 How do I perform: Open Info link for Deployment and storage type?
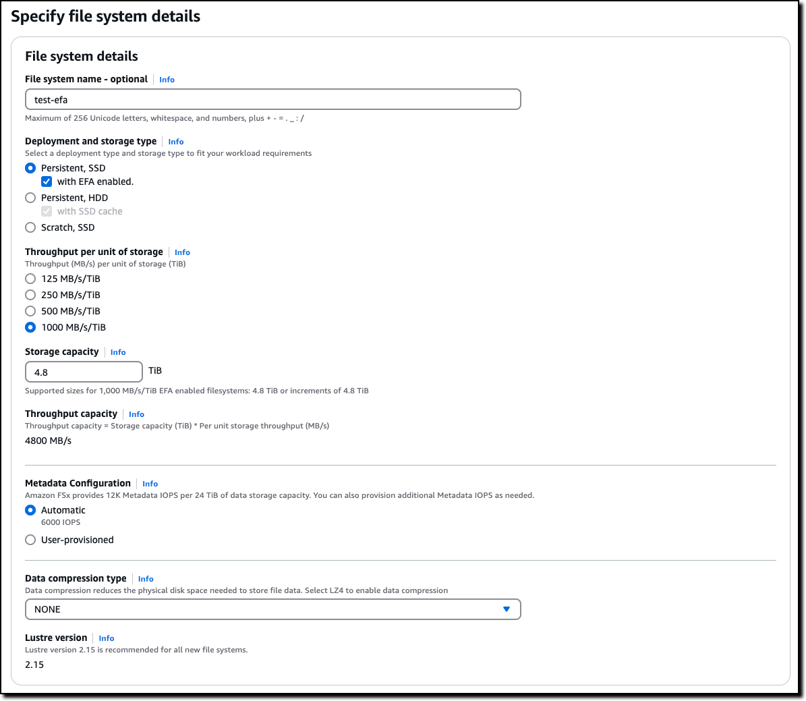pos(176,142)
